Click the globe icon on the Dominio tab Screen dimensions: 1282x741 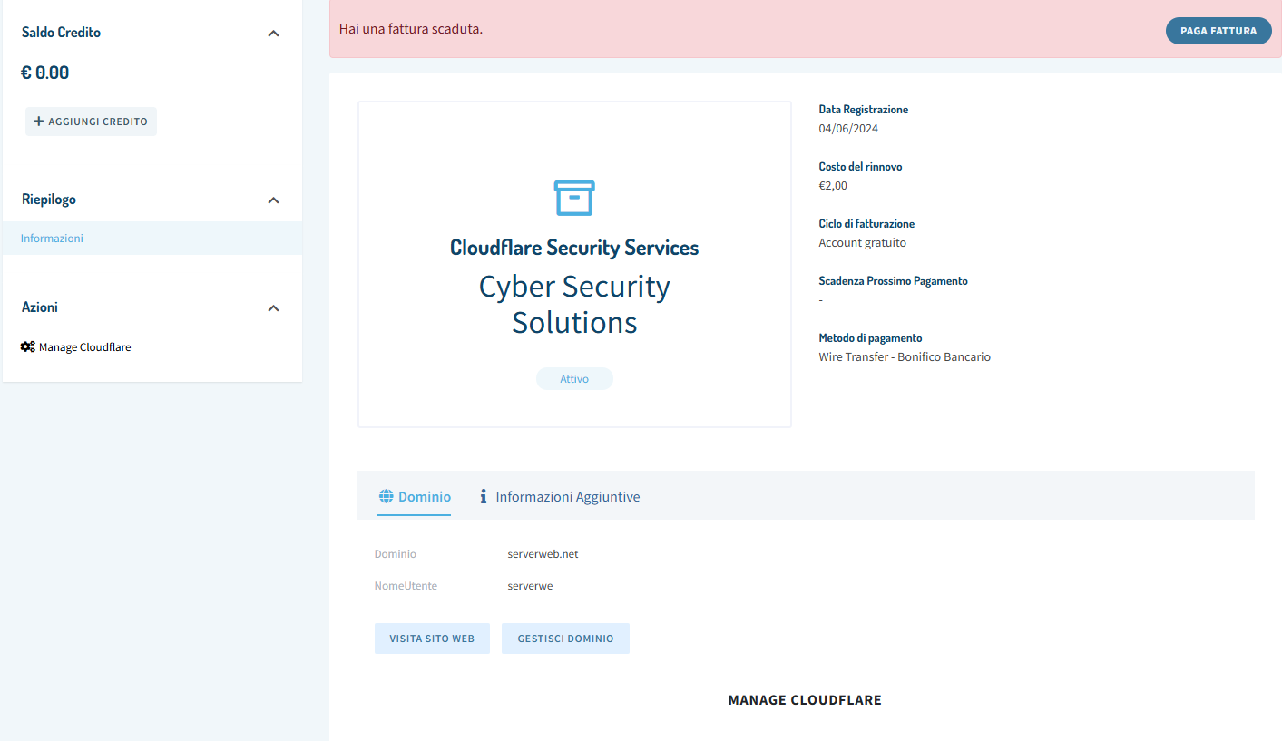click(x=386, y=496)
